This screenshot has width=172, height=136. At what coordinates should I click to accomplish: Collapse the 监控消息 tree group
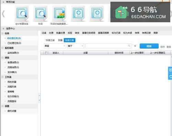click(2, 48)
